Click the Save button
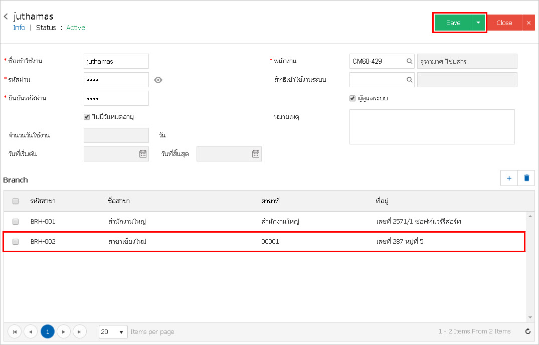This screenshot has height=345, width=539. pos(453,23)
